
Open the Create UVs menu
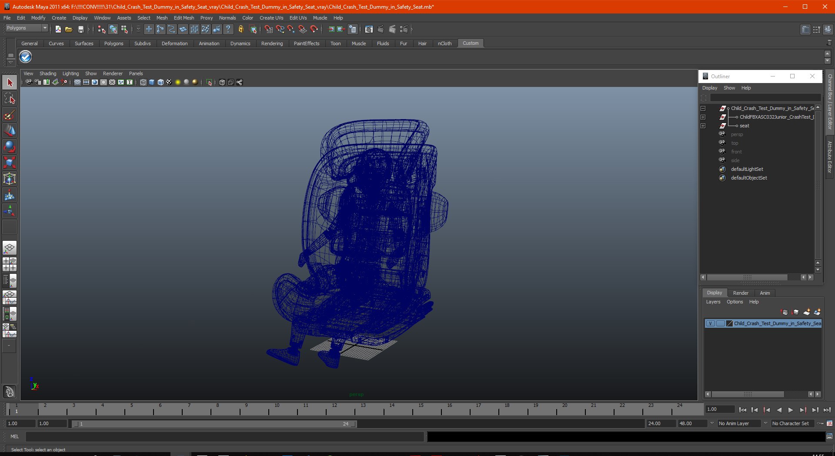click(x=271, y=18)
